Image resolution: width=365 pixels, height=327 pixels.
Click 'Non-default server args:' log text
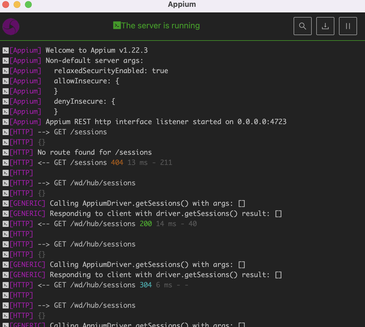click(x=95, y=61)
